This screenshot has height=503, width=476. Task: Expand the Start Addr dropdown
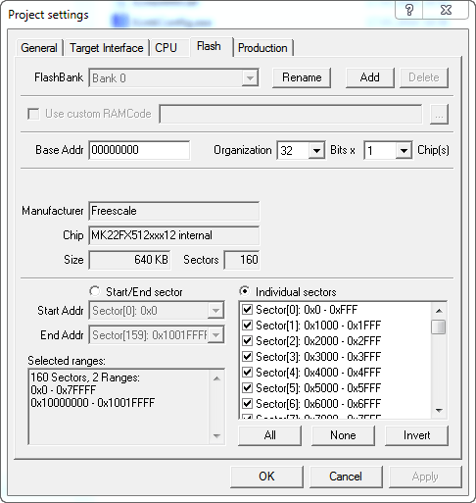pos(215,311)
